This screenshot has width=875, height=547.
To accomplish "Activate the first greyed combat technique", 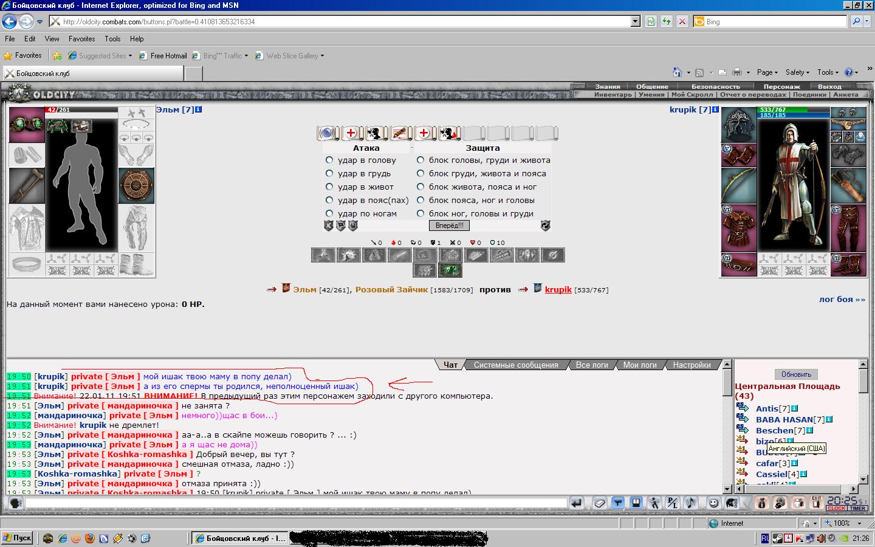I will [323, 255].
